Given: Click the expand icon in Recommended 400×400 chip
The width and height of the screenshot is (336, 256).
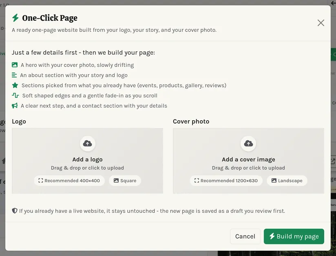Looking at the screenshot, I should 40,180.
